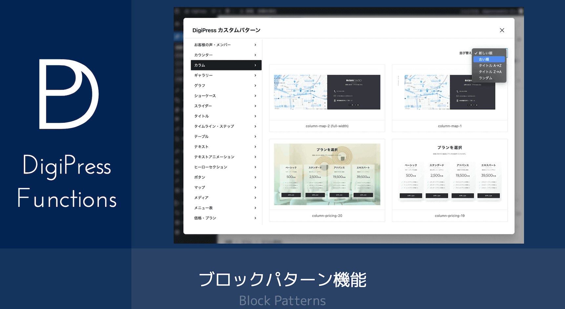Open the テーブル category
The image size is (565, 309).
coord(226,136)
